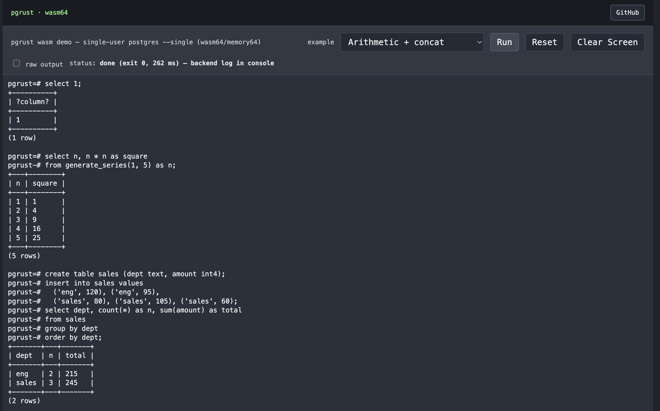Open the GitHub link button
The width and height of the screenshot is (660, 411).
[627, 13]
